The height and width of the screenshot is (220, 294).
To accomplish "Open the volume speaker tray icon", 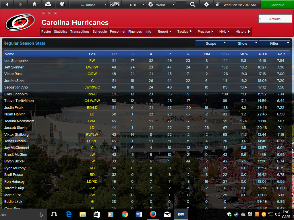I will tap(277, 214).
